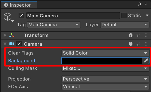
Task: Click the Main Camera name field
Action: tap(73, 16)
